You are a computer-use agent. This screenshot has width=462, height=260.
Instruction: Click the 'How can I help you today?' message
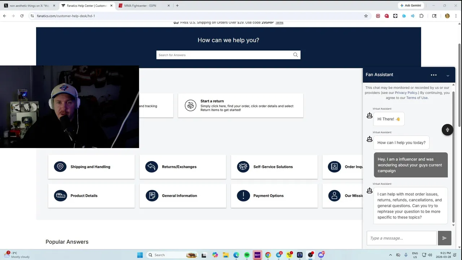pyautogui.click(x=401, y=143)
